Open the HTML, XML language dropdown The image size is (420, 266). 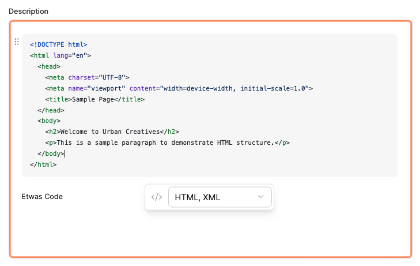(x=220, y=197)
